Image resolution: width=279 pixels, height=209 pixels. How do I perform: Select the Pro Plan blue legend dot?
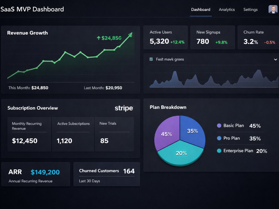[x=219, y=138]
